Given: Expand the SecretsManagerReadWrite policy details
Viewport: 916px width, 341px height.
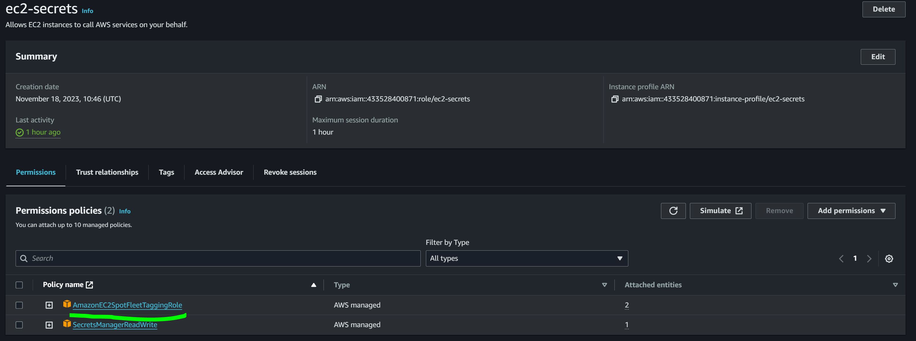Looking at the screenshot, I should 49,325.
